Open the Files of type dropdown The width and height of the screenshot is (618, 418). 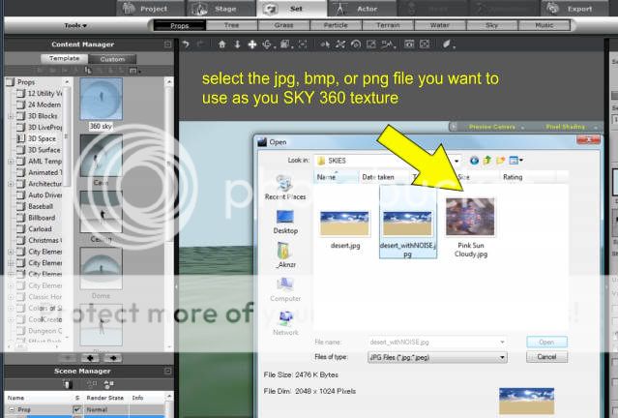point(502,358)
